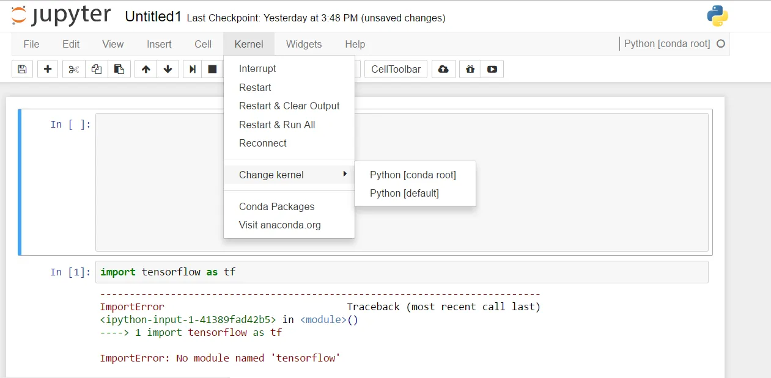Move selected cell down
The image size is (771, 378).
tap(168, 69)
